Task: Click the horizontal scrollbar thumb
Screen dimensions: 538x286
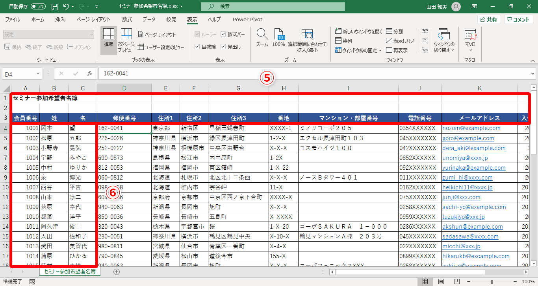Action: [410, 272]
